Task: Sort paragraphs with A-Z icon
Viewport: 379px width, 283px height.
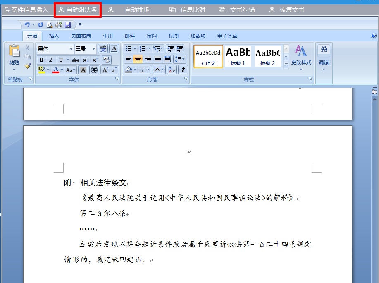Action: [x=172, y=70]
